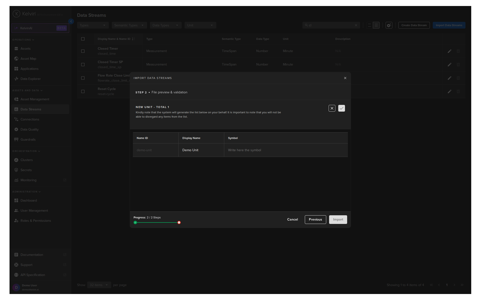This screenshot has width=481, height=300.
Task: Expand the Data Types dropdown
Action: click(x=165, y=25)
